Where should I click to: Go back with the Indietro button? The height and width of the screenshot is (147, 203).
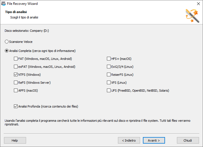[x=129, y=140]
